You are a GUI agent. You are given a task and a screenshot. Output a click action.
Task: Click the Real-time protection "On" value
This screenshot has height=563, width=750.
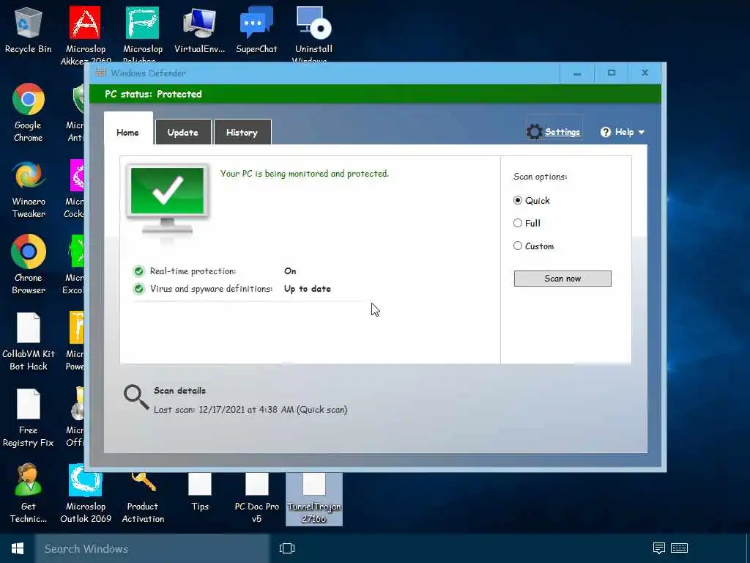(x=290, y=271)
